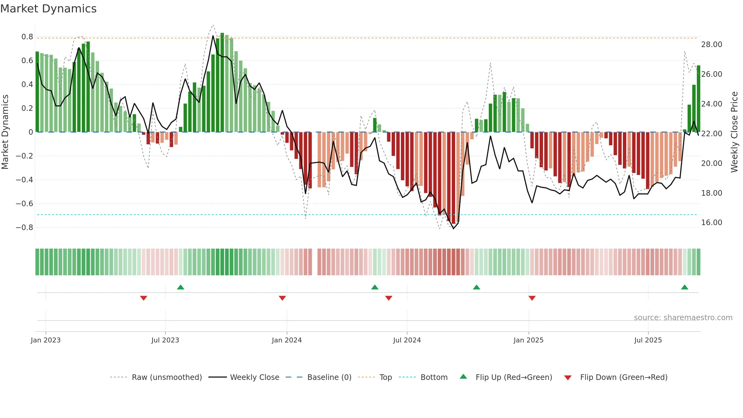
Task: Click the Jul 2025 x-axis label
Action: [x=648, y=340]
